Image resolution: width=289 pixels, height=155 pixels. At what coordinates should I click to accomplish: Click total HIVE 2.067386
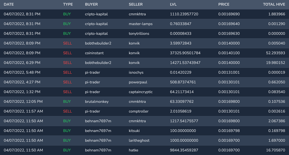277,121
